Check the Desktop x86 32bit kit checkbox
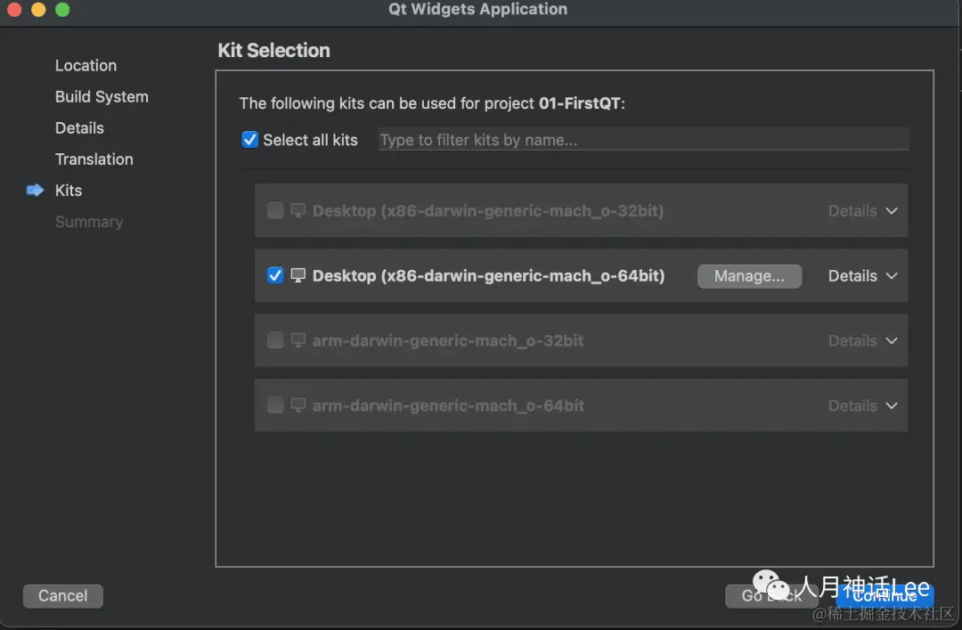This screenshot has height=630, width=962. [275, 210]
